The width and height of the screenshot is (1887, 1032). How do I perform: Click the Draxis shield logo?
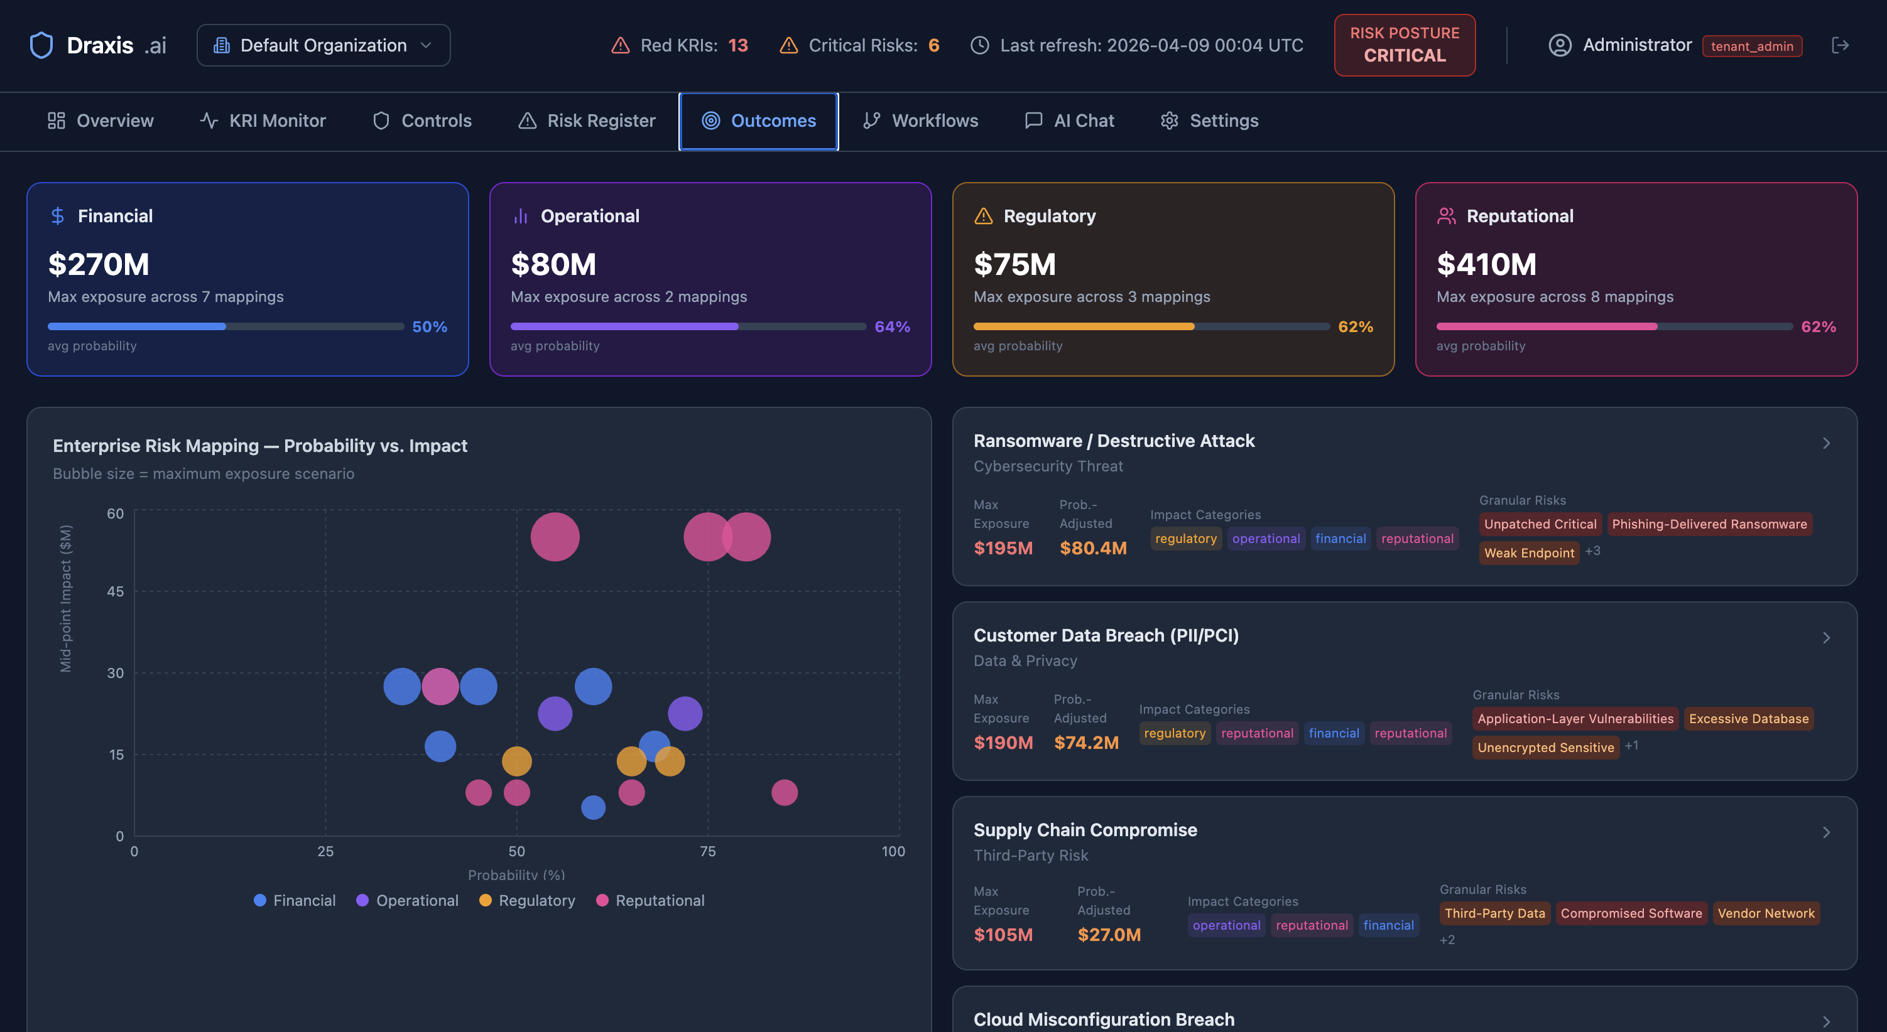point(41,45)
